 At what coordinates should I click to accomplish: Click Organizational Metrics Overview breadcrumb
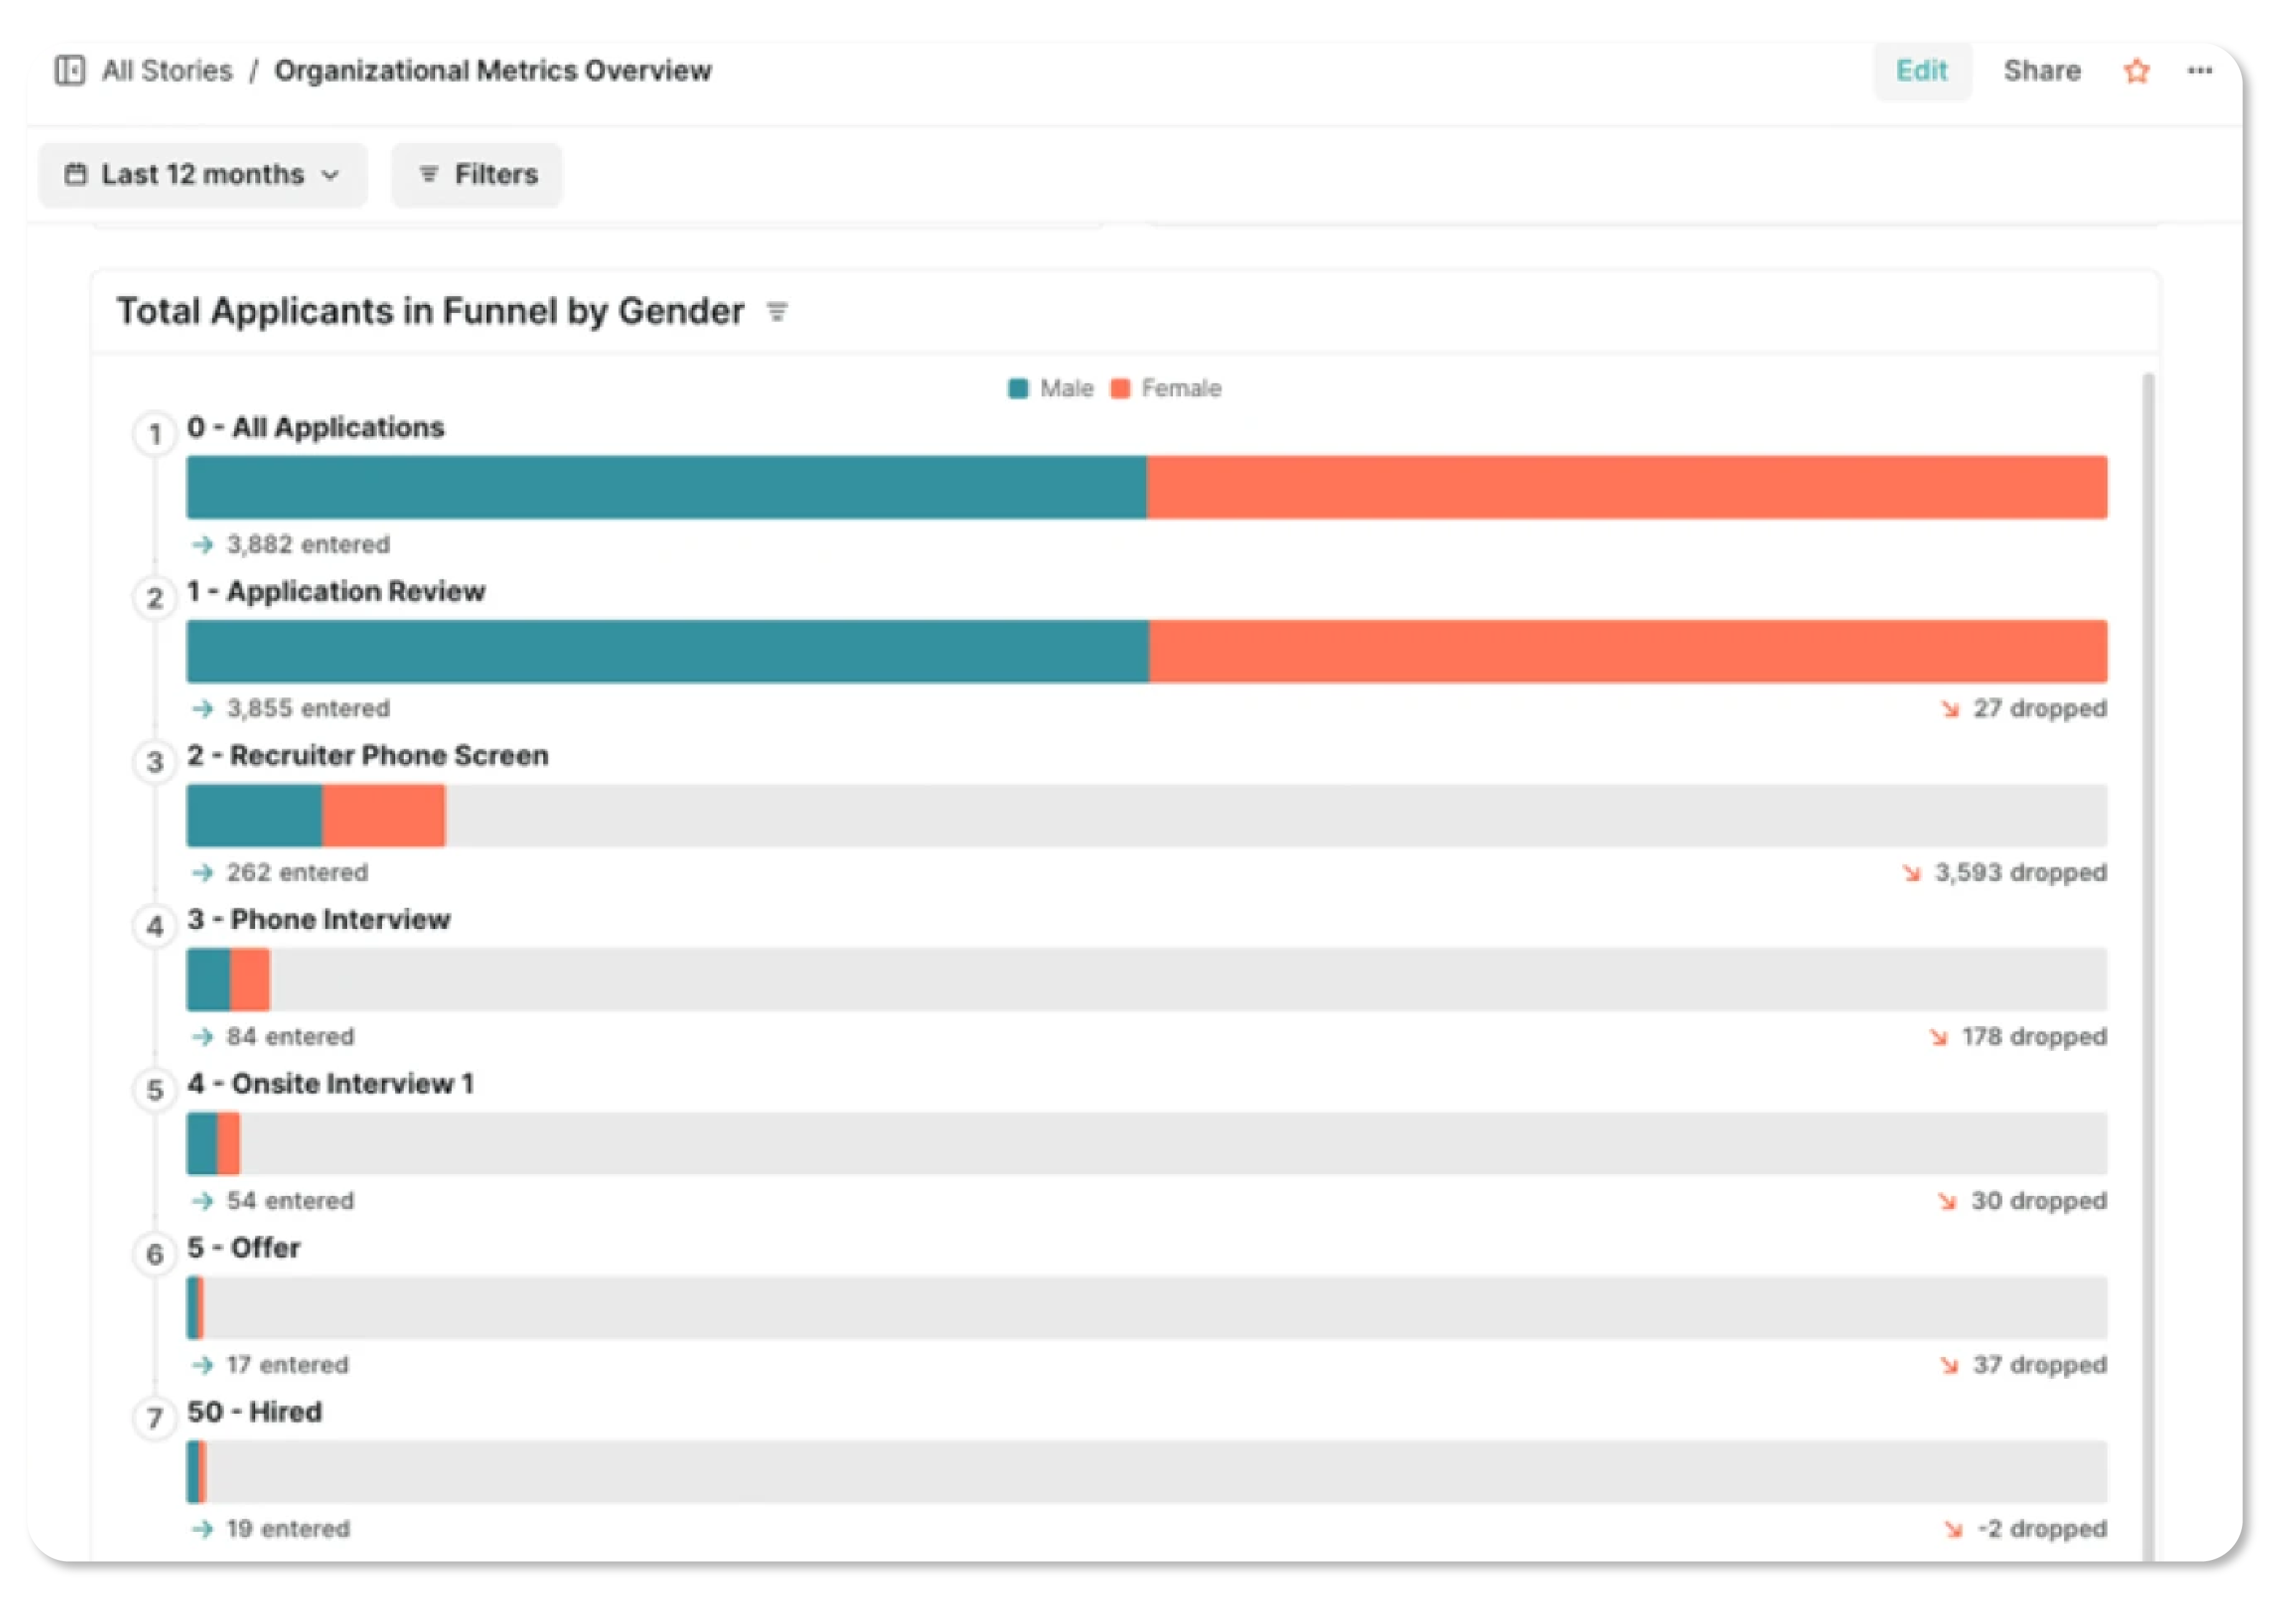point(493,71)
